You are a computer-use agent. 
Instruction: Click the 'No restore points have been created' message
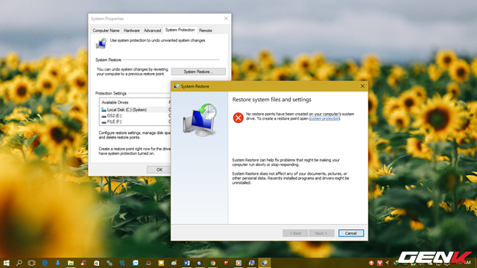click(300, 116)
